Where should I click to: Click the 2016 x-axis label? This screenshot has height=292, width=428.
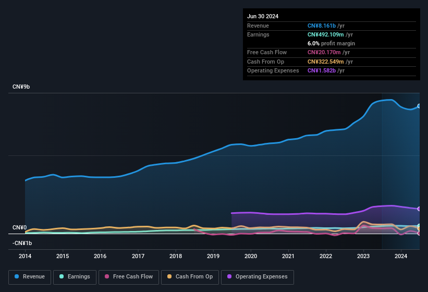[100, 256]
